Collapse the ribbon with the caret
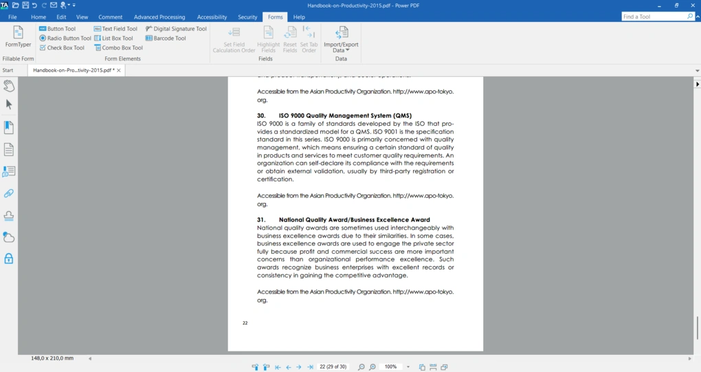 coord(698,17)
